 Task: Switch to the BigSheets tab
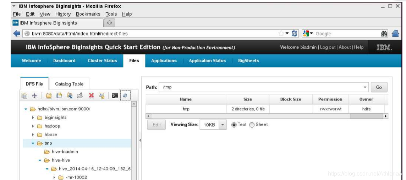248,60
